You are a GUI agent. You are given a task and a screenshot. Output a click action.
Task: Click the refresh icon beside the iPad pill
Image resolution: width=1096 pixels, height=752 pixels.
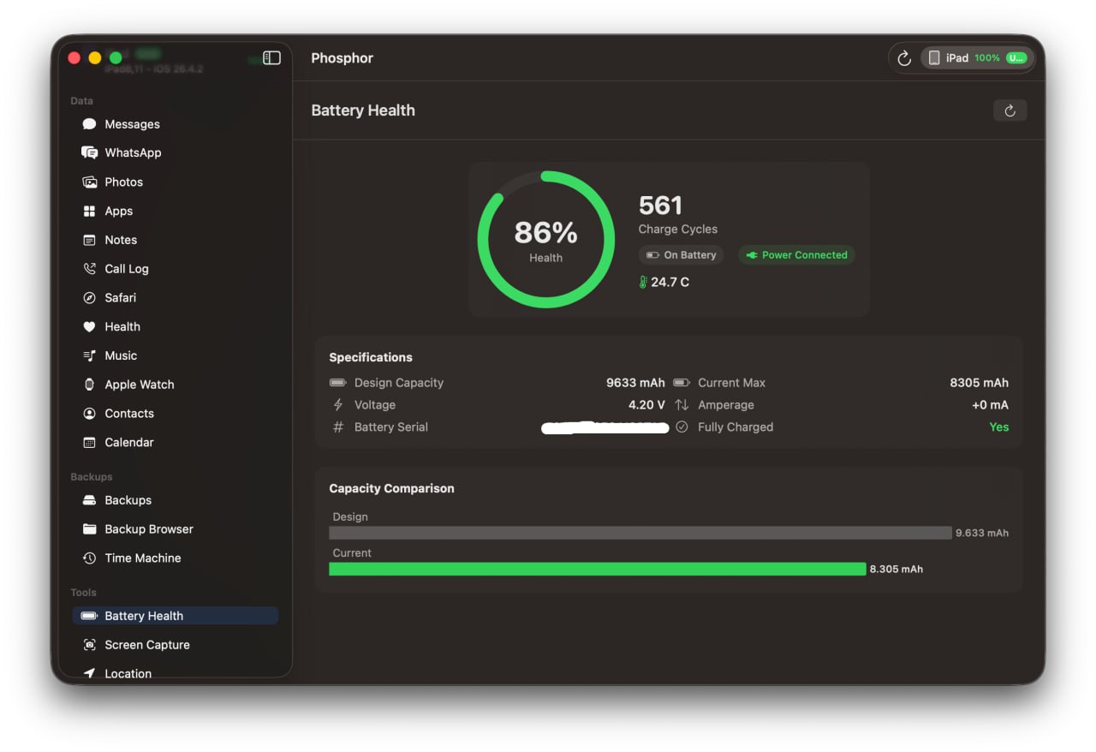click(904, 58)
